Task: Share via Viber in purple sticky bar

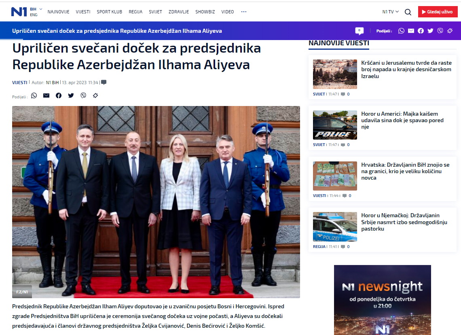Action: [440, 31]
